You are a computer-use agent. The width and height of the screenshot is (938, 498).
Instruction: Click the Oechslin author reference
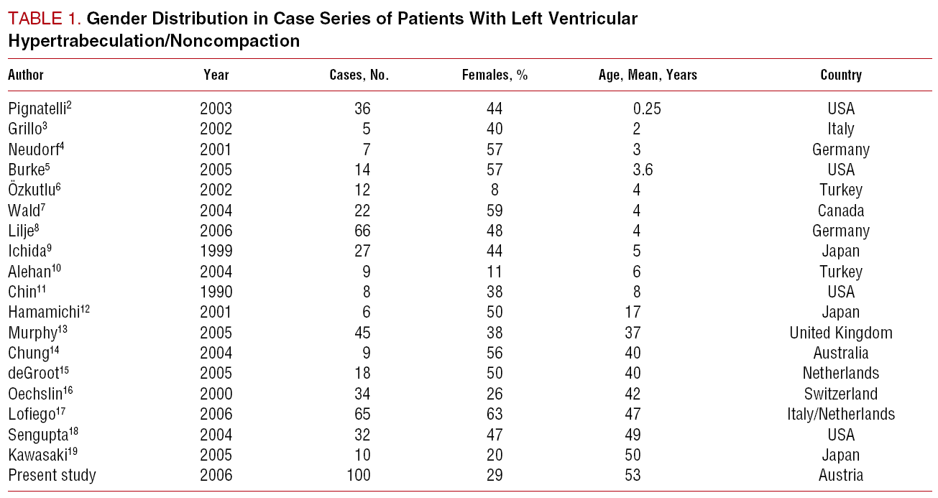(40, 394)
